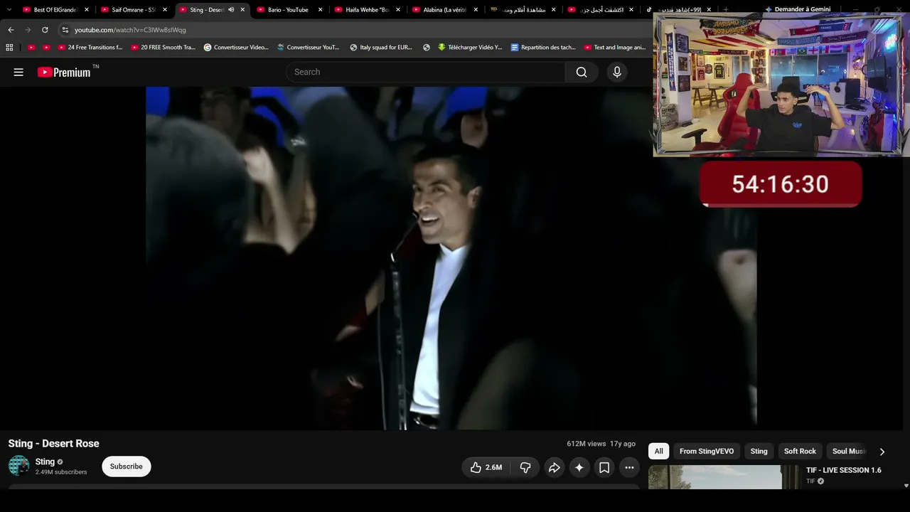This screenshot has height=512, width=910.
Task: Click the address bar URL
Action: pyautogui.click(x=130, y=30)
